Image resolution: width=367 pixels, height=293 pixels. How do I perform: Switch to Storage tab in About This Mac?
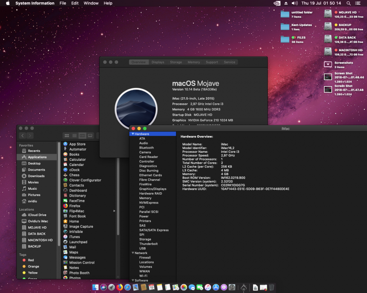pos(176,62)
